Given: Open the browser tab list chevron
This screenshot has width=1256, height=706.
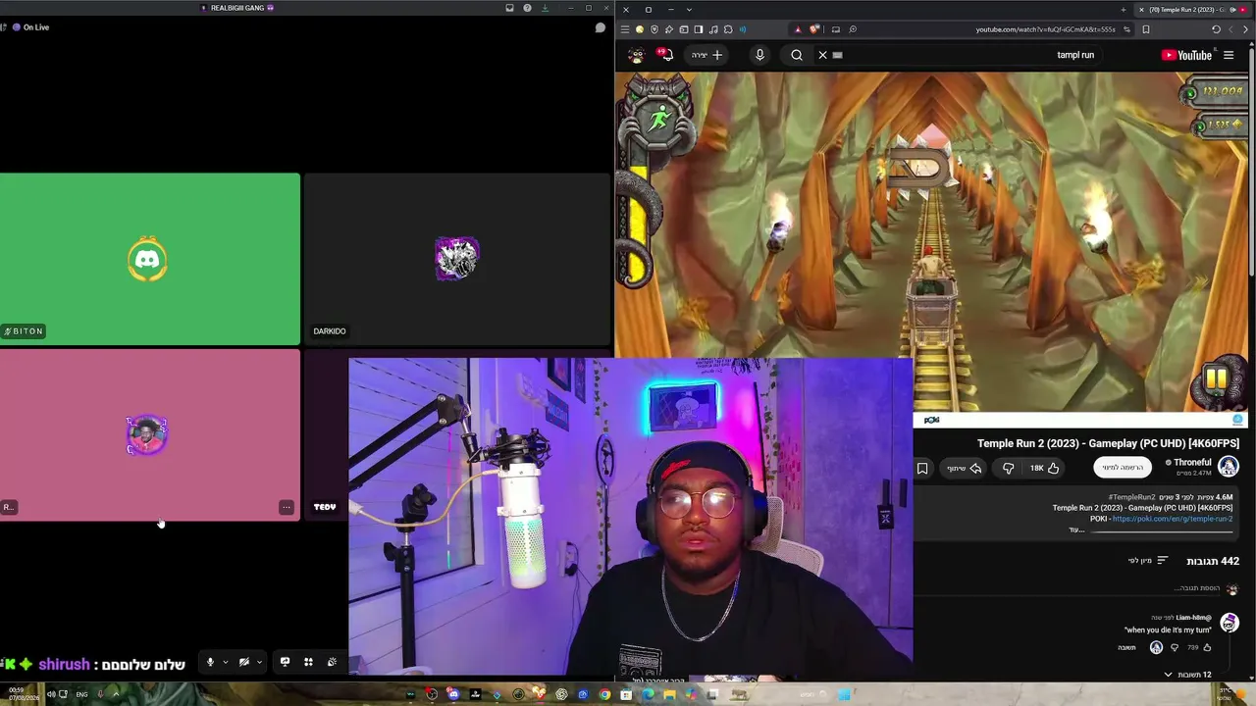Looking at the screenshot, I should coord(689,10).
